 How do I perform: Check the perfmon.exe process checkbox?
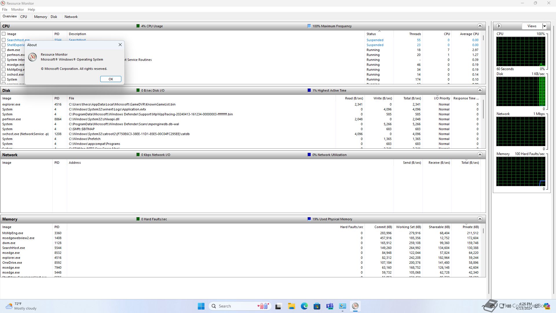coord(4,55)
